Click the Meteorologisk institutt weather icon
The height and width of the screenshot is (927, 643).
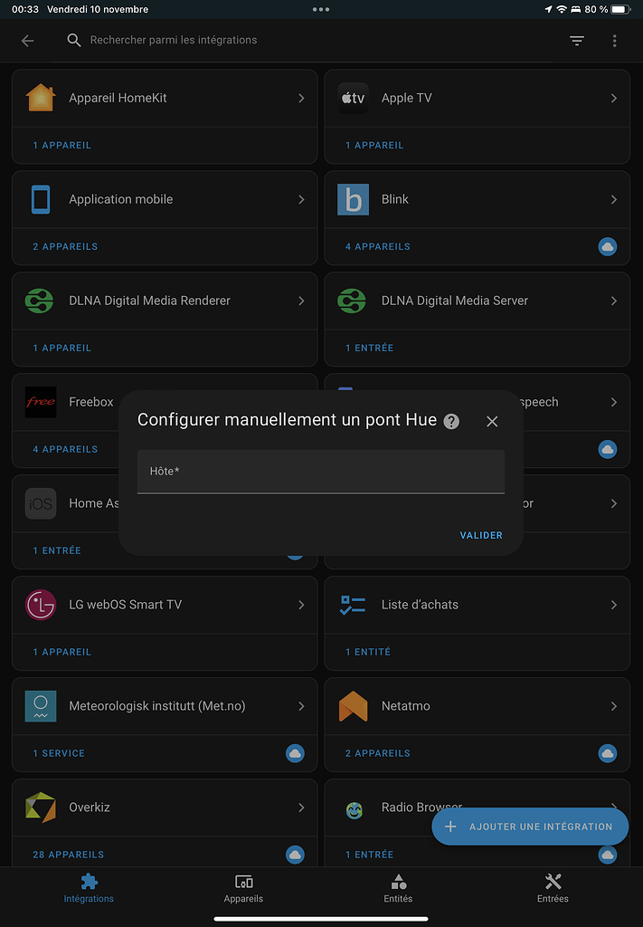click(x=40, y=706)
